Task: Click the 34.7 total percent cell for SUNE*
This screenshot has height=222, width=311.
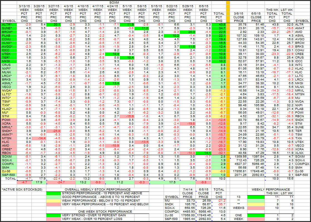Action: click(219, 28)
